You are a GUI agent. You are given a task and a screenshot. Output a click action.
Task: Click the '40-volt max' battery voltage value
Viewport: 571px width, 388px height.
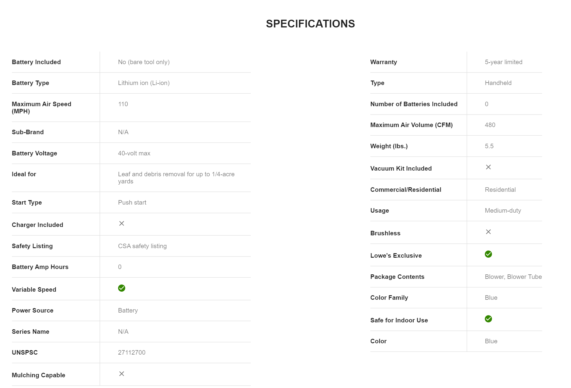coord(134,153)
